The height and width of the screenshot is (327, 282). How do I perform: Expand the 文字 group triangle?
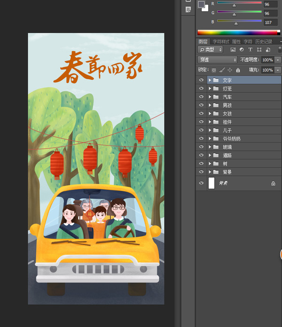(x=210, y=80)
